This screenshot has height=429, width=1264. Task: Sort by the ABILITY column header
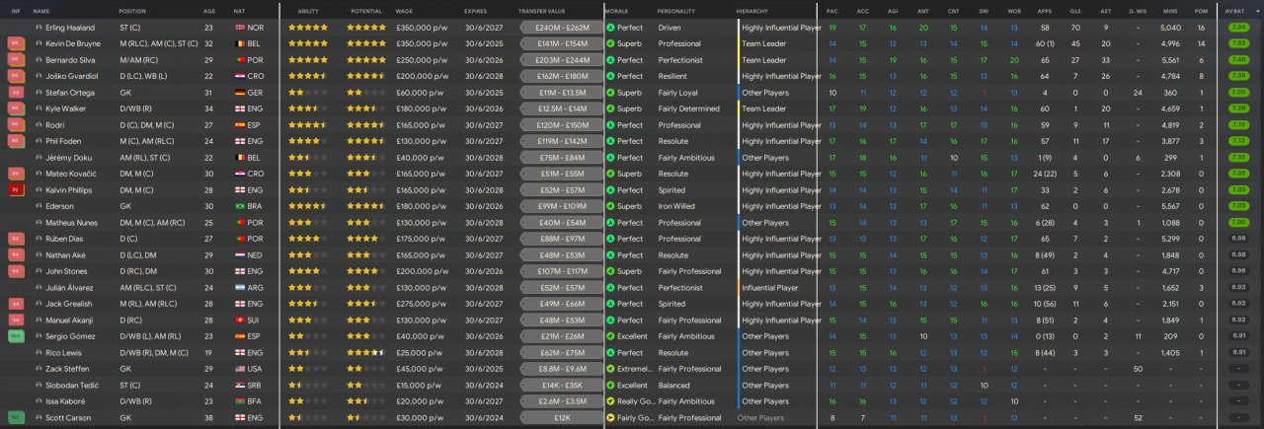tap(308, 10)
